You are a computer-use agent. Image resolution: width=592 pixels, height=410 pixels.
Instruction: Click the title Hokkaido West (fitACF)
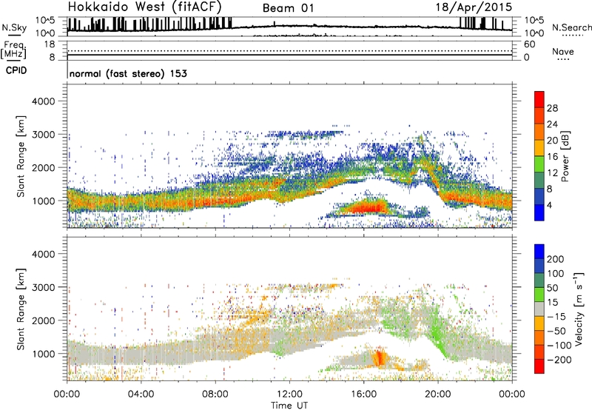click(x=144, y=7)
